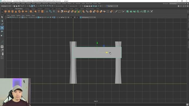This screenshot has height=106, width=189.
Task: Open the Mesh Tools menu
Action: (x=45, y=3)
